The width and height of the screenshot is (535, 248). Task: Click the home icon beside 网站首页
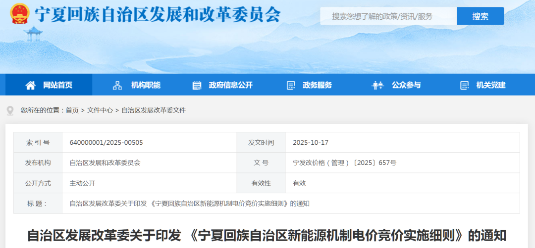coord(31,85)
